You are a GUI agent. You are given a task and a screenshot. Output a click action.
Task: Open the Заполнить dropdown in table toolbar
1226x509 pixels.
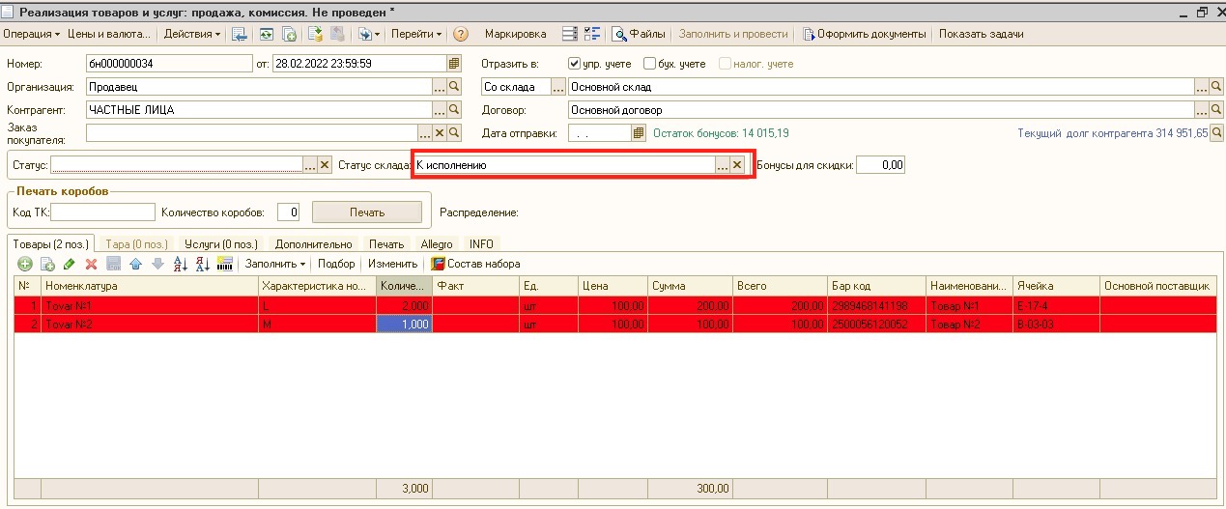(x=274, y=264)
